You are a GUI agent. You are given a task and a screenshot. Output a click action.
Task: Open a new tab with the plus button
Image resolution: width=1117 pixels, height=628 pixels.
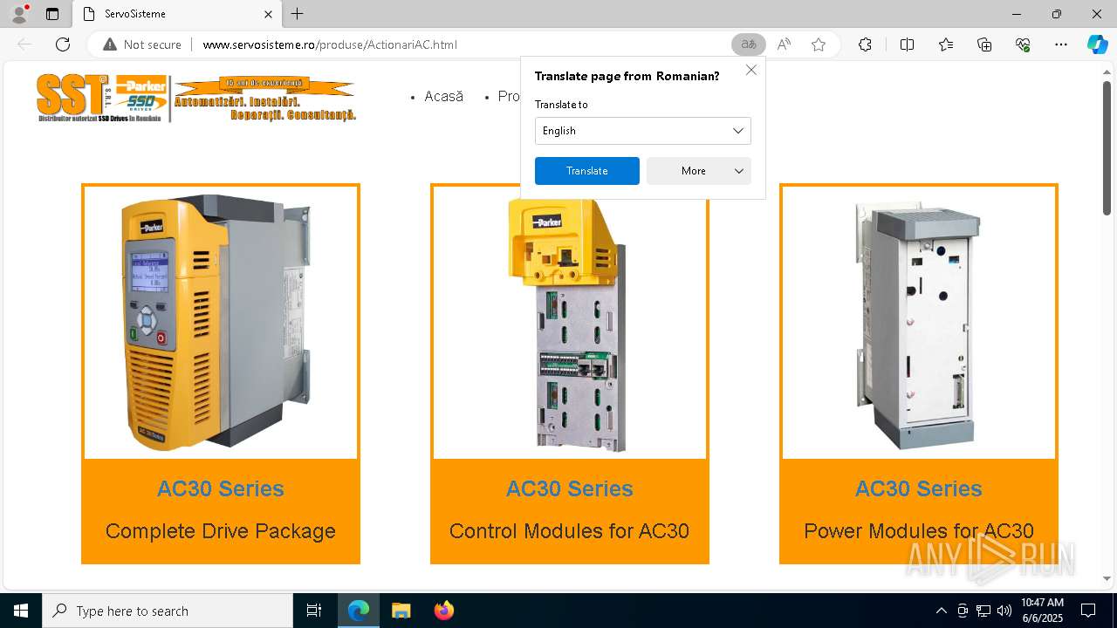[298, 14]
